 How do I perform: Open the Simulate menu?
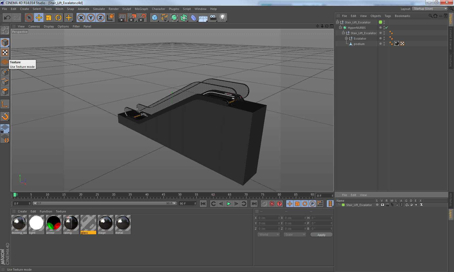[99, 9]
